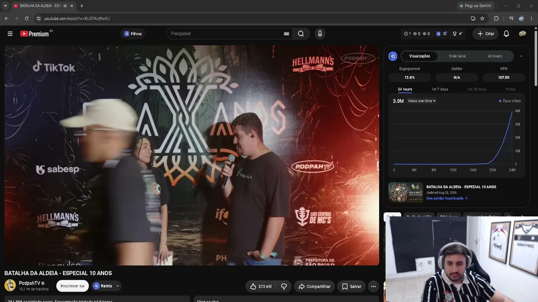
Task: Click the youtube.com address bar URL
Action: click(77, 18)
